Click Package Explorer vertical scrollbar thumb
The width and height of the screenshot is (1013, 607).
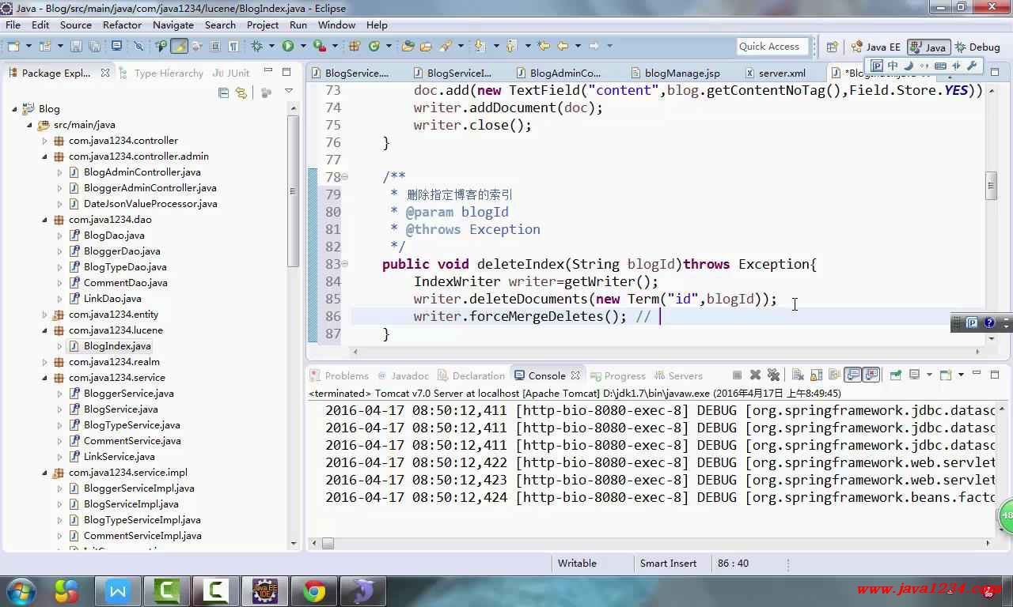point(293,190)
